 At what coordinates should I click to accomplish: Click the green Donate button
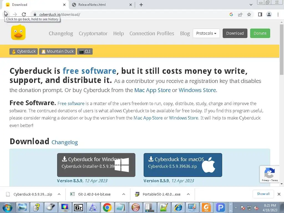(x=260, y=33)
